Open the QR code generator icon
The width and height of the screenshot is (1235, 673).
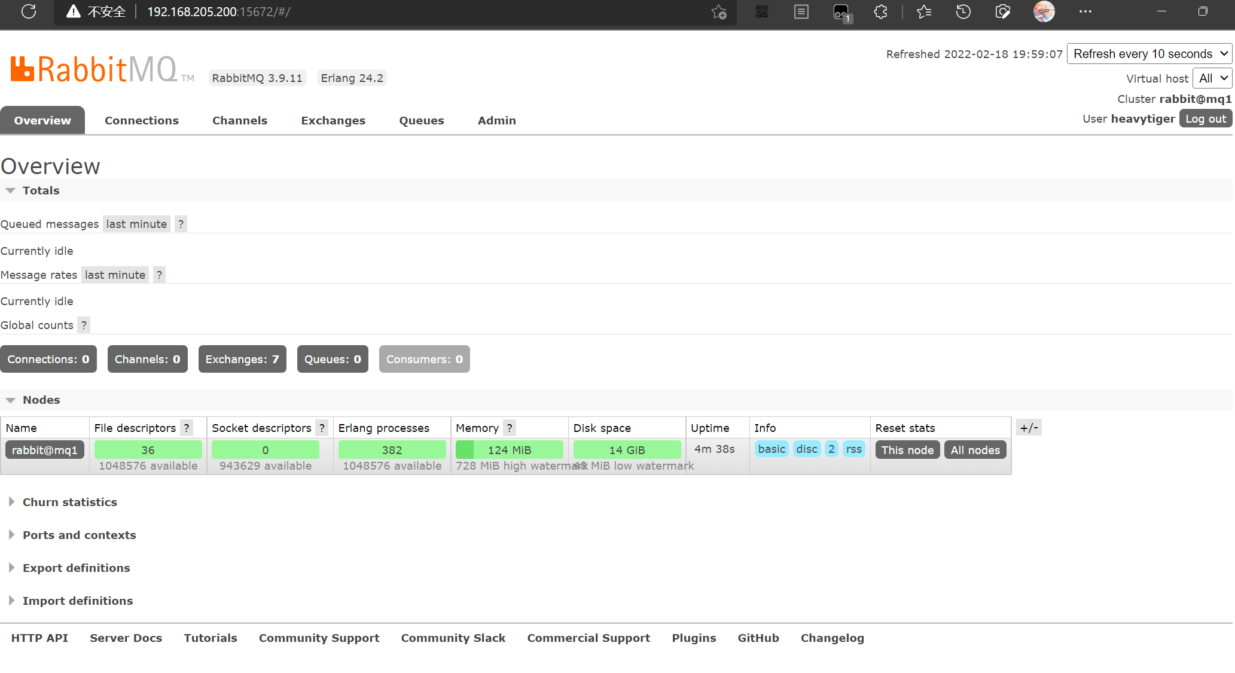click(761, 12)
